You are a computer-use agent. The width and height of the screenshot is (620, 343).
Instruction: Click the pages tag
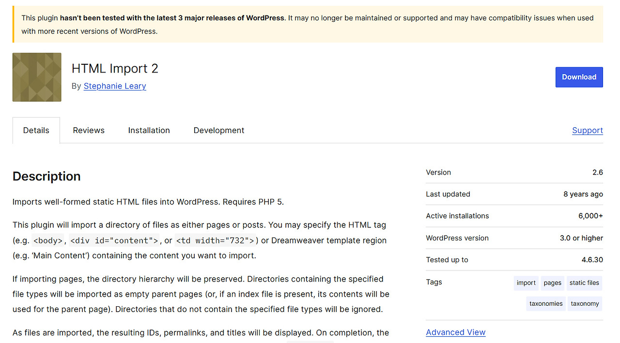tap(552, 283)
